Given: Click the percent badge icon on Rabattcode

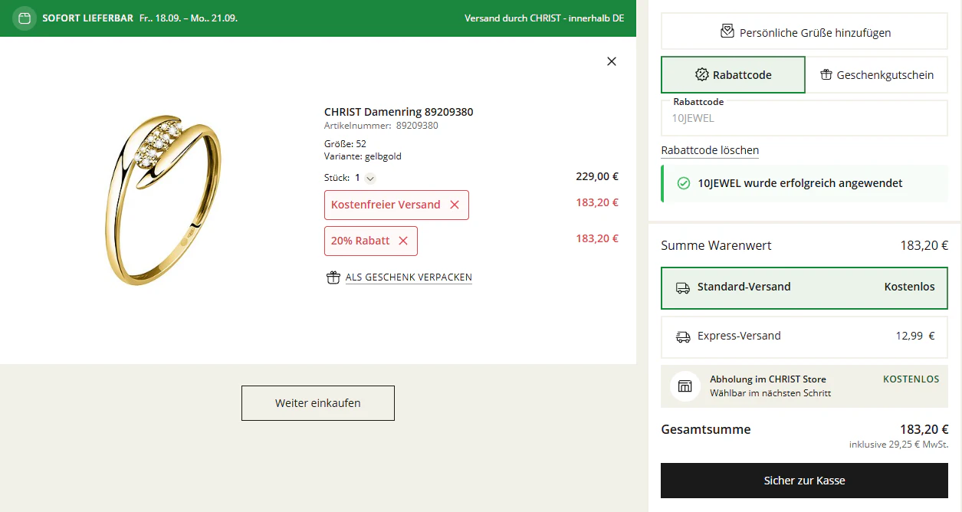Looking at the screenshot, I should click(x=702, y=74).
